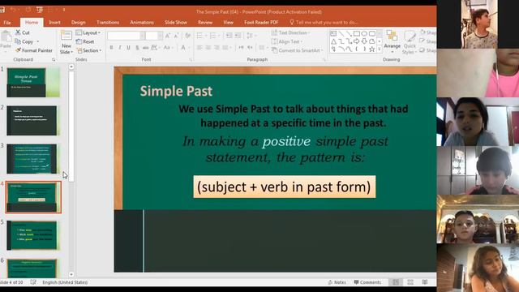519x292 pixels.
Task: Insert a New Slide
Action: [66, 42]
